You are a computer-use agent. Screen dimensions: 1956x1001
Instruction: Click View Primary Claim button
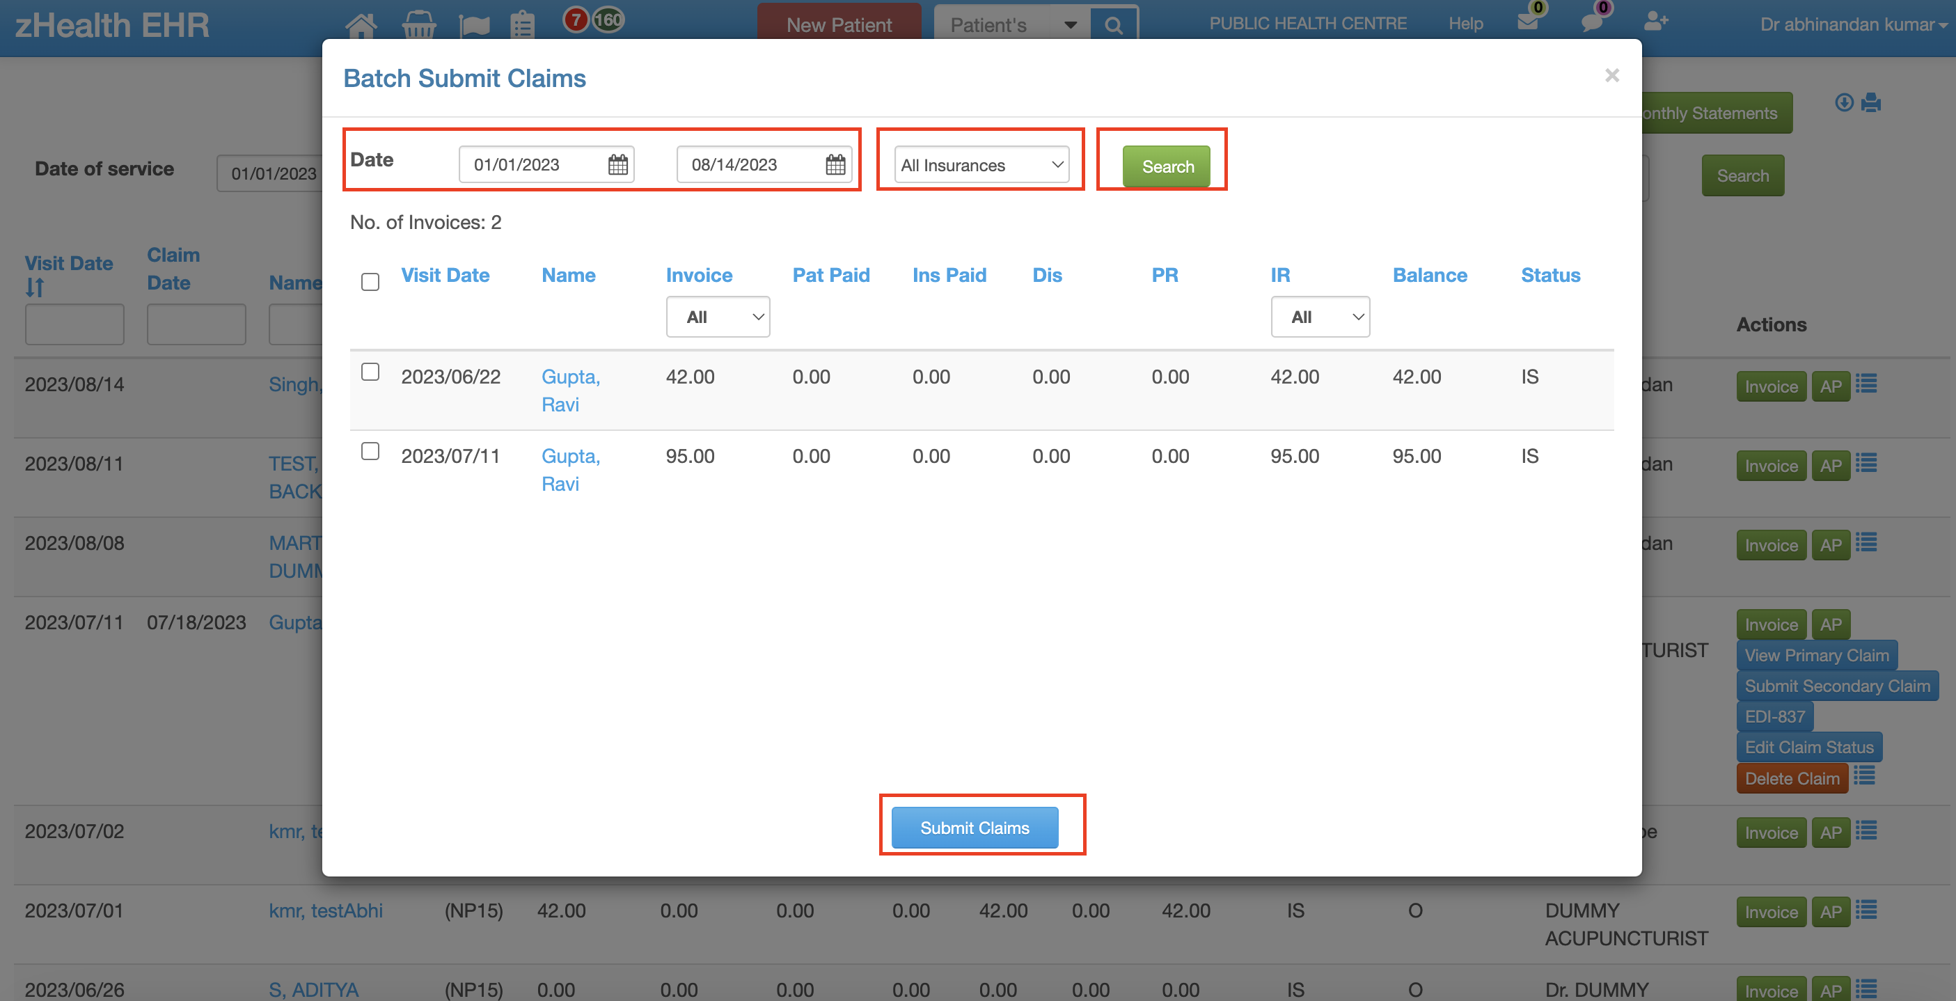tap(1816, 656)
